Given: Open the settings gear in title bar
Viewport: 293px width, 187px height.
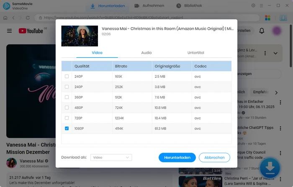Looking at the screenshot, I should (253, 6).
